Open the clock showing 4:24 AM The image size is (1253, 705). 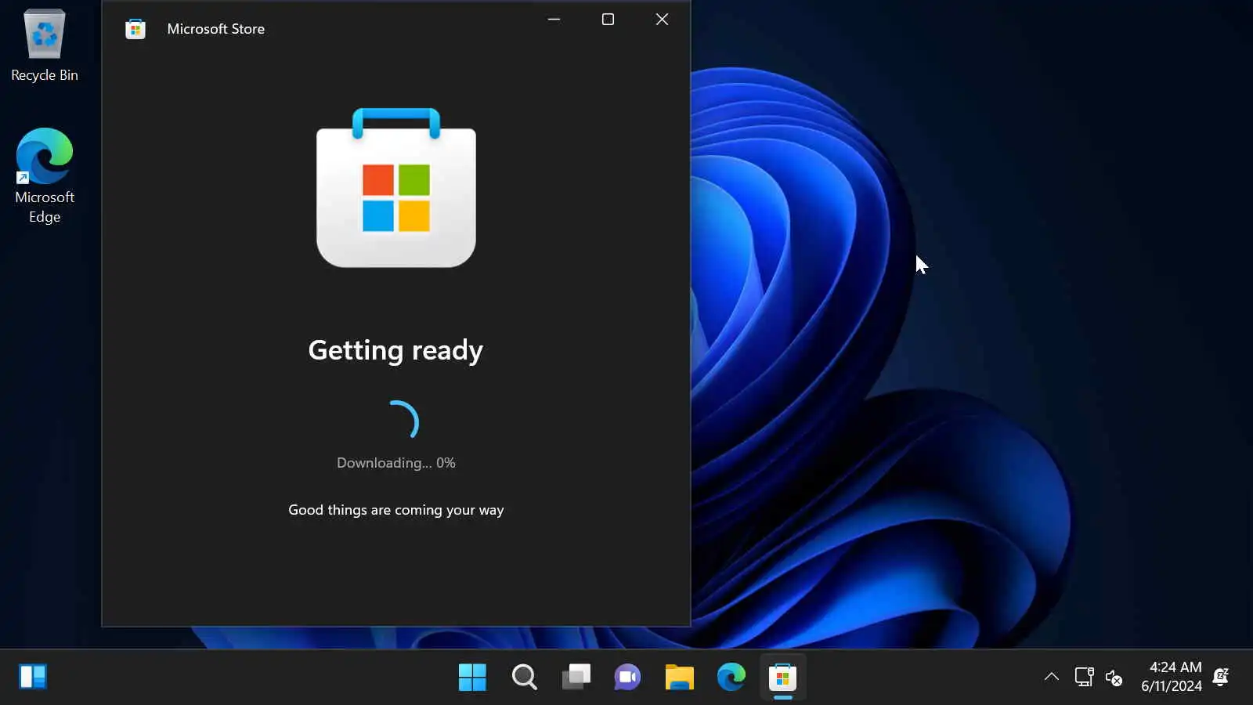(x=1172, y=677)
